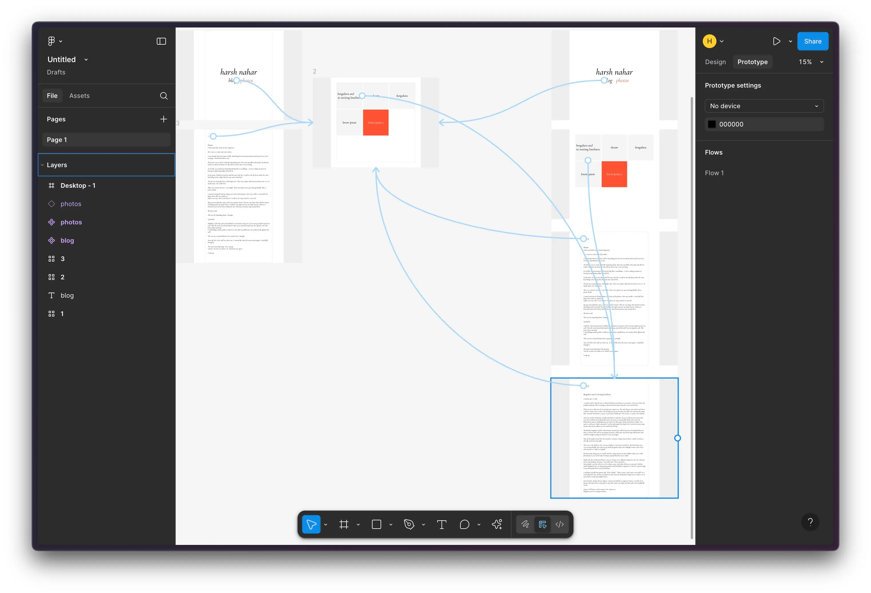Collapse the Layers section chevron
Image resolution: width=871 pixels, height=593 pixels.
tap(42, 165)
